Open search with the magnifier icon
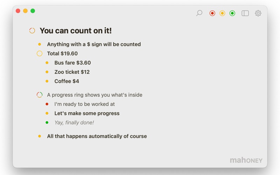This screenshot has height=175, width=280. pos(199,13)
